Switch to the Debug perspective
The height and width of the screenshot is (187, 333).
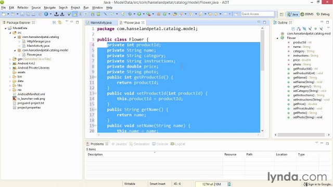[323, 14]
